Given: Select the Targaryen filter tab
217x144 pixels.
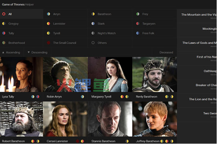Looking at the screenshot, I should pyautogui.click(x=155, y=24).
